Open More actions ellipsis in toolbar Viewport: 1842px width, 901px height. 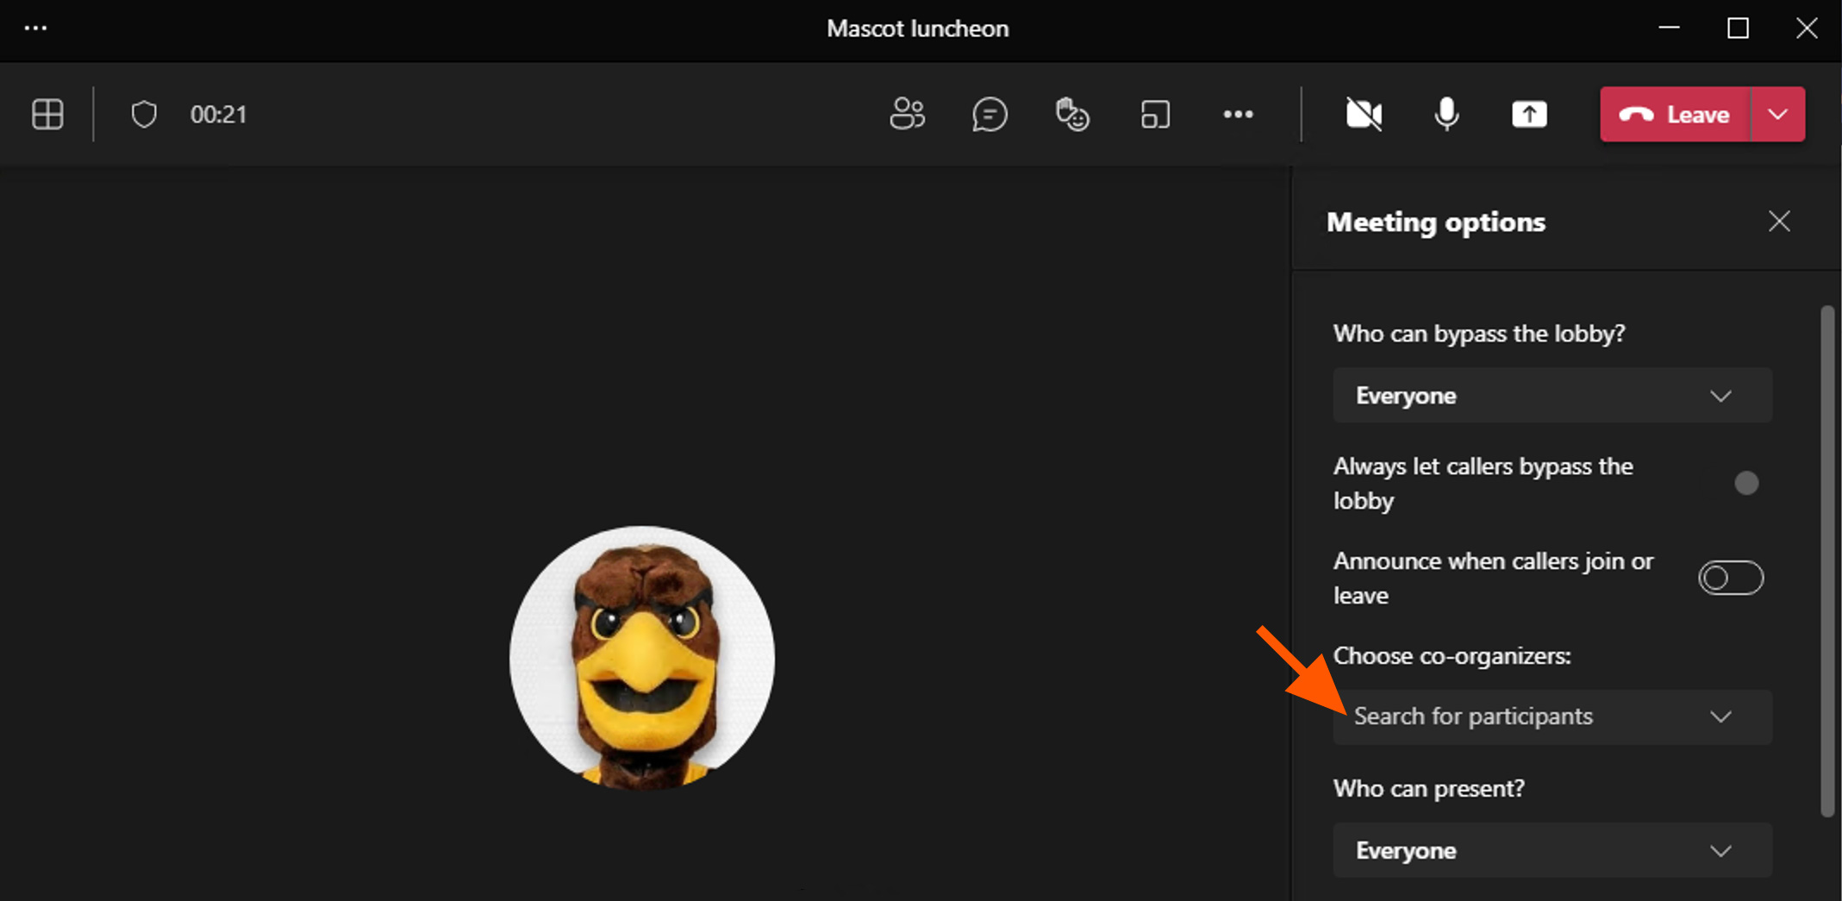click(1238, 114)
